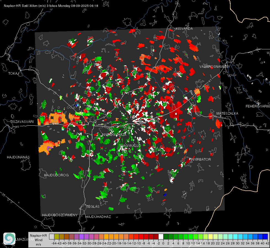
Task: Click the legend value label 42
Action: click(267, 243)
